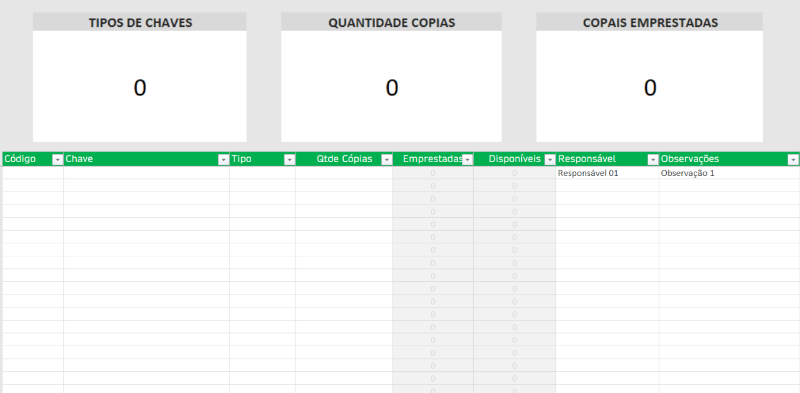This screenshot has width=800, height=393.
Task: Click the first empty Código cell
Action: 33,173
